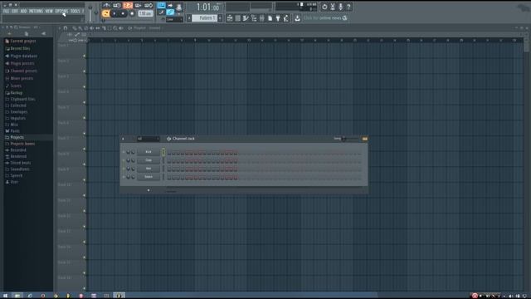This screenshot has width=531, height=299.
Task: Open the VIEW menu
Action: click(x=49, y=11)
